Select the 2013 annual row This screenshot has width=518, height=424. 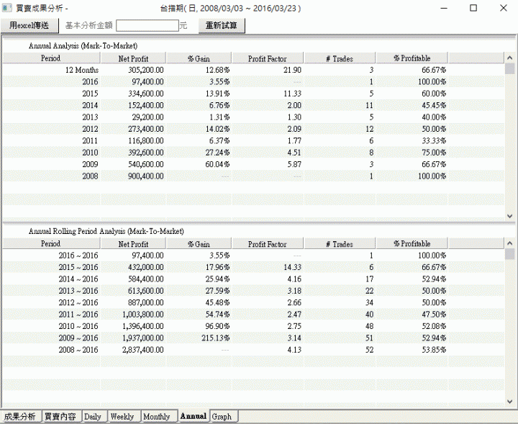pyautogui.click(x=253, y=117)
